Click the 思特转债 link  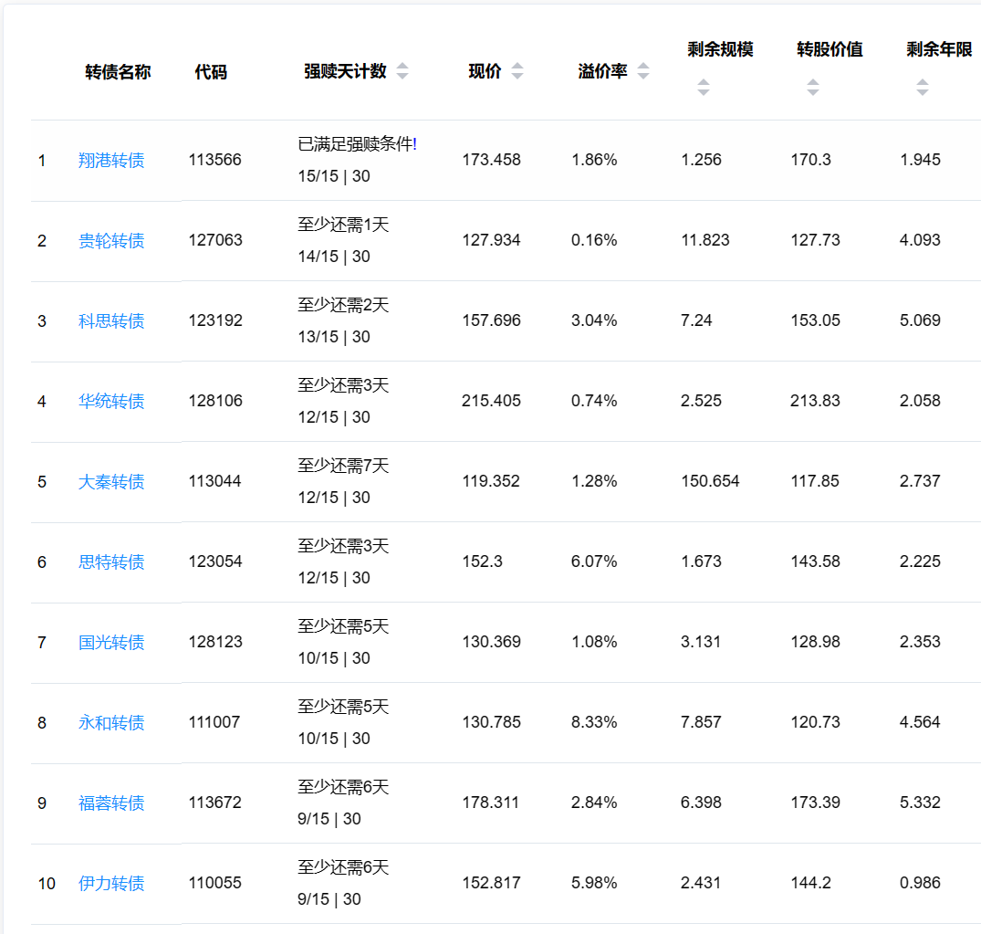(x=111, y=562)
